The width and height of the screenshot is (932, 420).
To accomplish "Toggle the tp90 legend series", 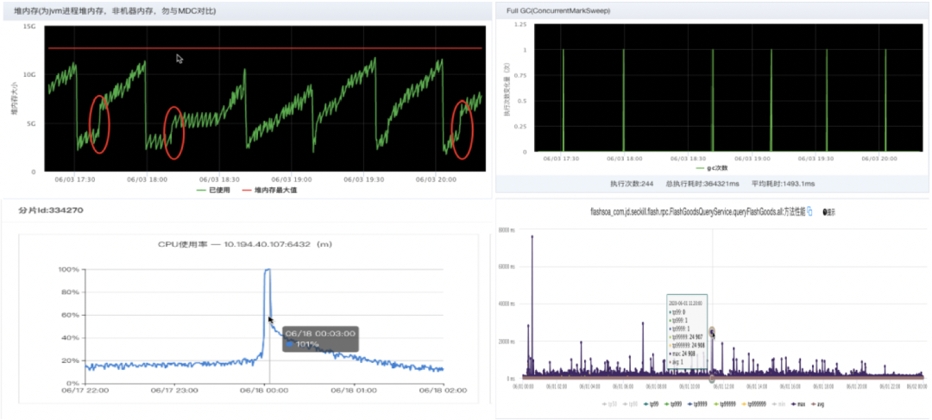I will pyautogui.click(x=630, y=404).
